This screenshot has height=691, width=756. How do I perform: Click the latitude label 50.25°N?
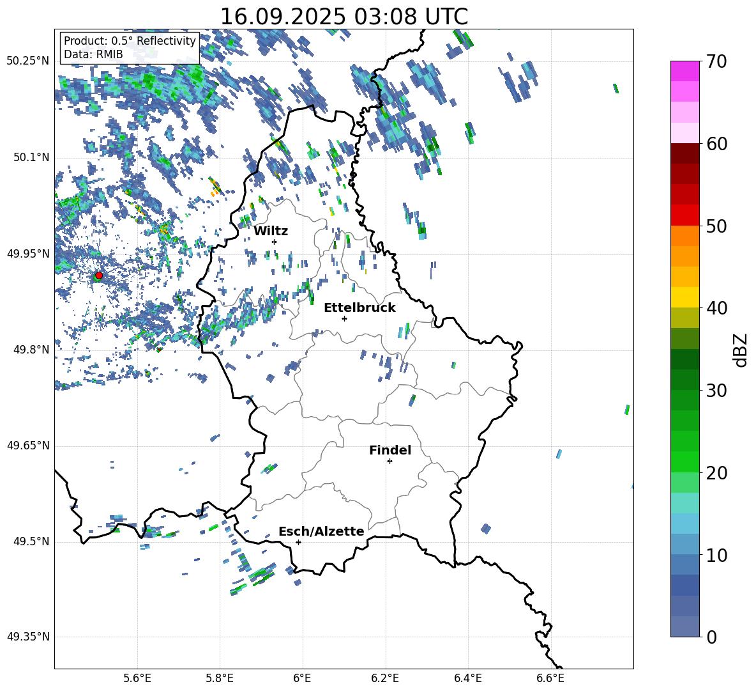pyautogui.click(x=29, y=61)
